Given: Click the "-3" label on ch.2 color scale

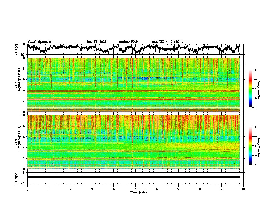Looking at the screenshot, I should (x=255, y=127).
